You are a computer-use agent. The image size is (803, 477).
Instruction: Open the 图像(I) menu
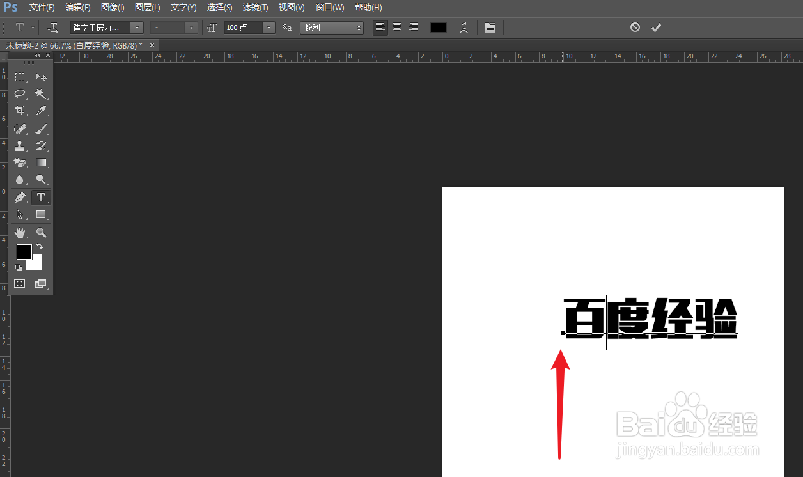point(113,8)
